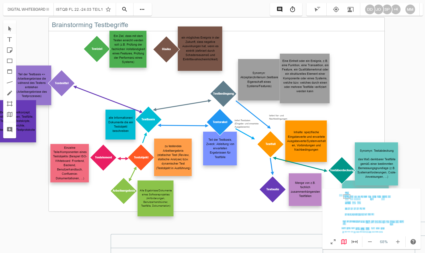
Task: Click the locate target icon
Action: tap(336, 9)
